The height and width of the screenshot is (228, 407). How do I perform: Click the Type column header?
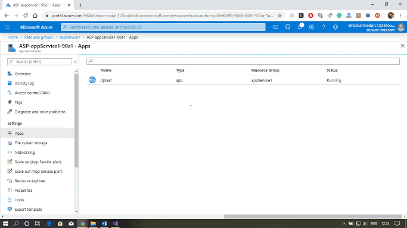pos(180,70)
